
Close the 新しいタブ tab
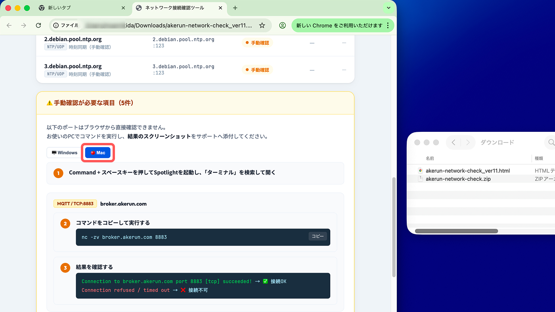123,8
